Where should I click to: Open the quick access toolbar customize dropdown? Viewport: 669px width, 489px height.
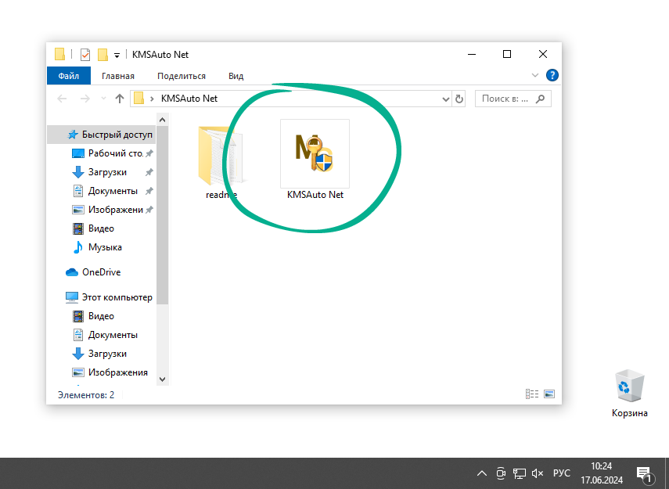point(117,55)
